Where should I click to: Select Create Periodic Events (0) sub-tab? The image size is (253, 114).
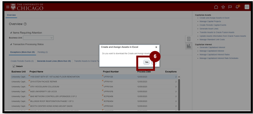coord(22,61)
